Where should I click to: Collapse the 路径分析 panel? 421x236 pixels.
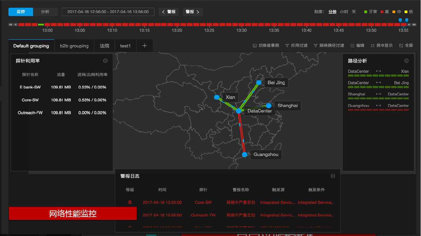[407, 61]
